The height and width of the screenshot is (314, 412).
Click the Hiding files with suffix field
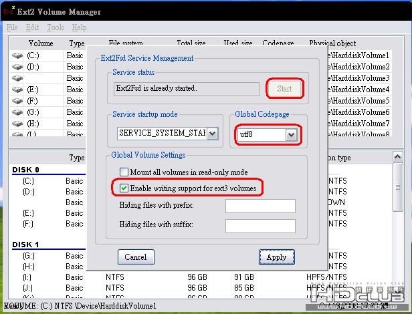pos(260,226)
